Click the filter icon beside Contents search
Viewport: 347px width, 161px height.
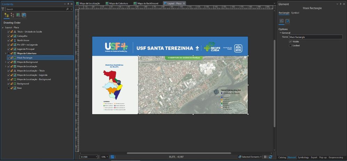point(3,9)
